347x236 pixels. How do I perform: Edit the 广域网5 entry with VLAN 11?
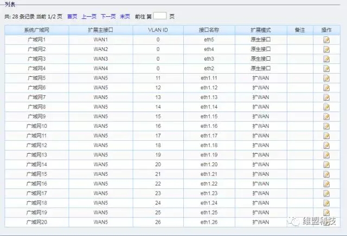pos(326,78)
